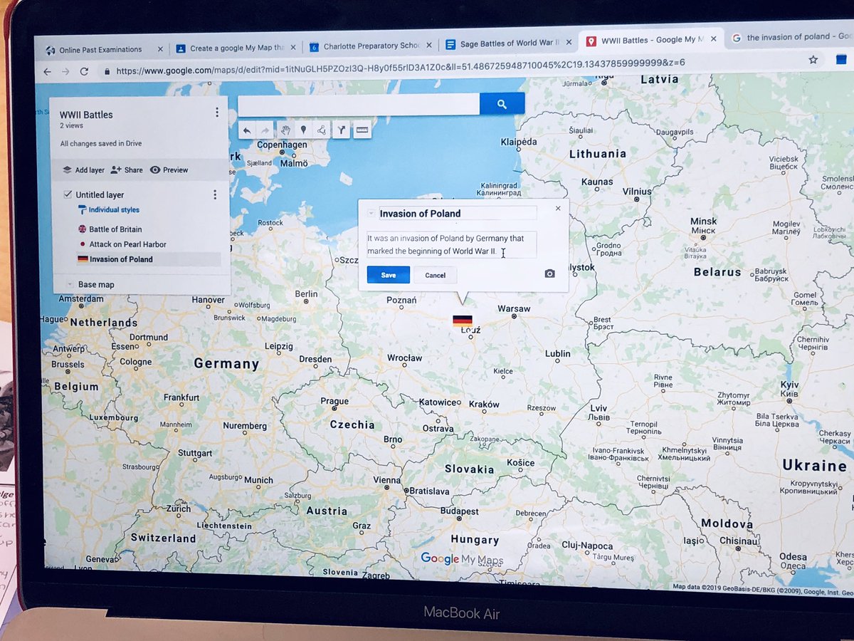Image resolution: width=854 pixels, height=641 pixels.
Task: Click the camera icon to add image
Action: pyautogui.click(x=549, y=273)
